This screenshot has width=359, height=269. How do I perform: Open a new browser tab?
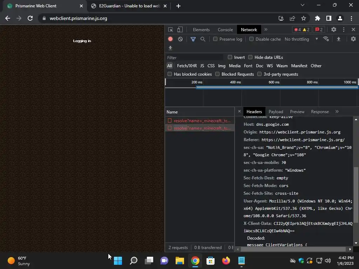[x=178, y=6]
